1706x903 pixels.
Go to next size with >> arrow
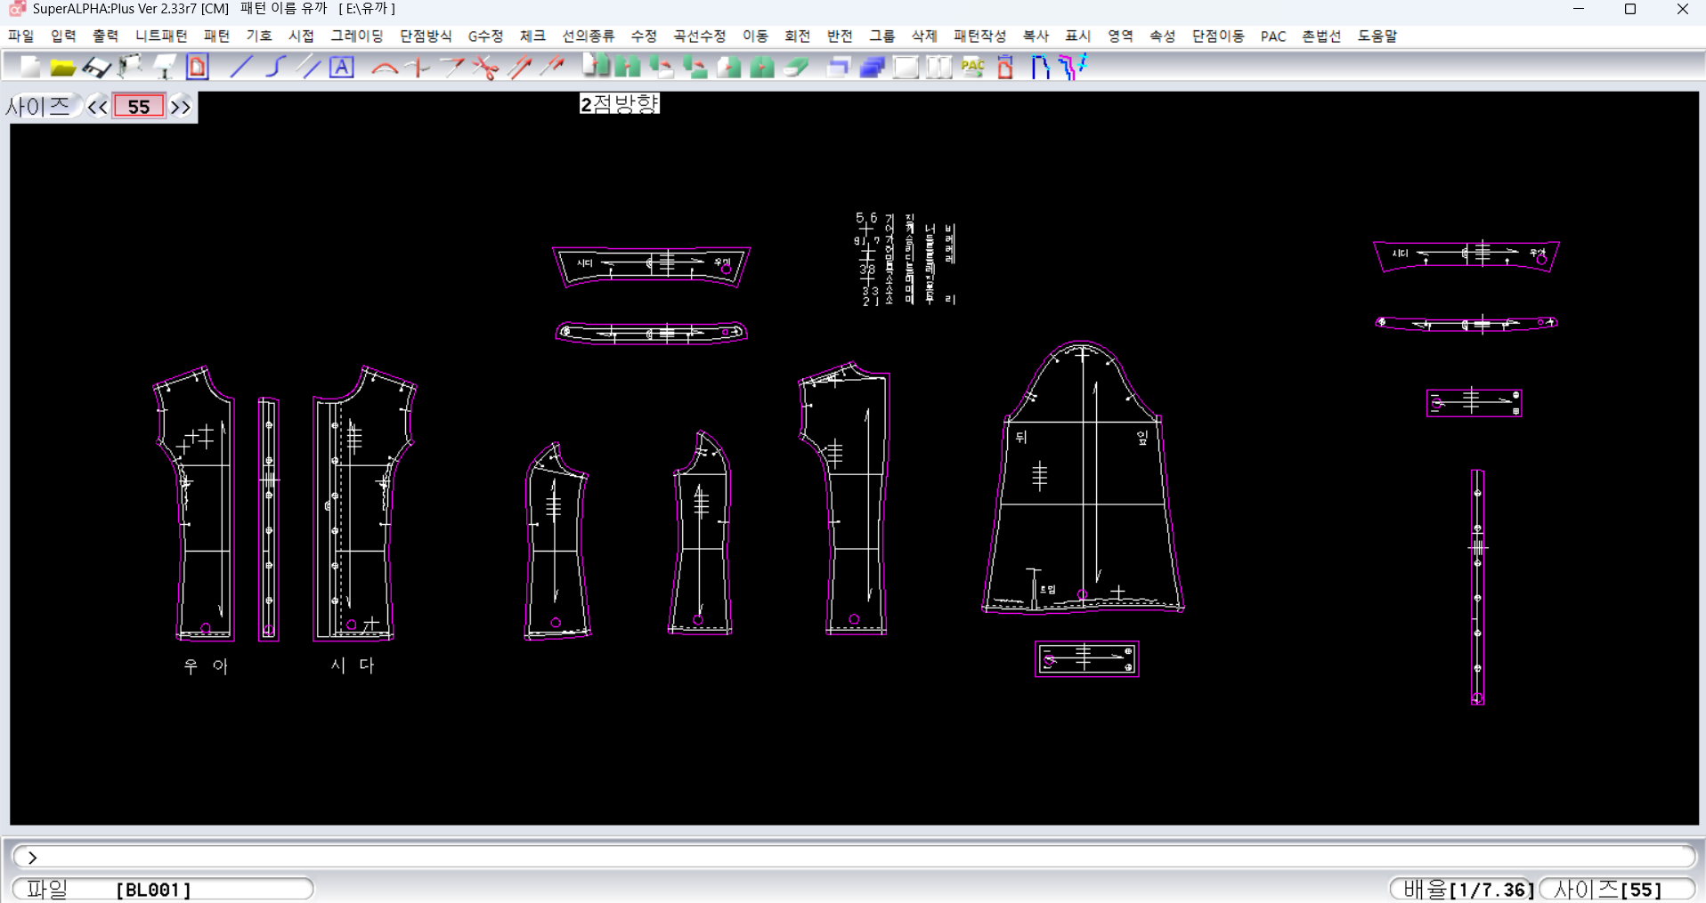click(x=181, y=107)
